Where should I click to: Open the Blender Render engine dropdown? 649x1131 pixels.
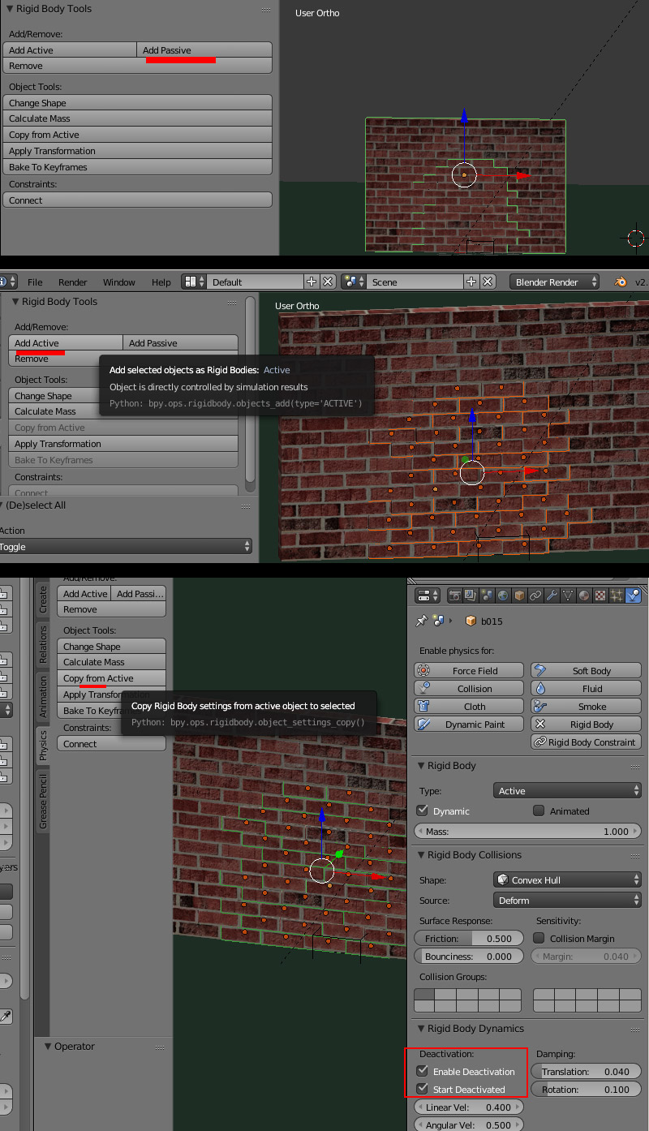coord(555,282)
